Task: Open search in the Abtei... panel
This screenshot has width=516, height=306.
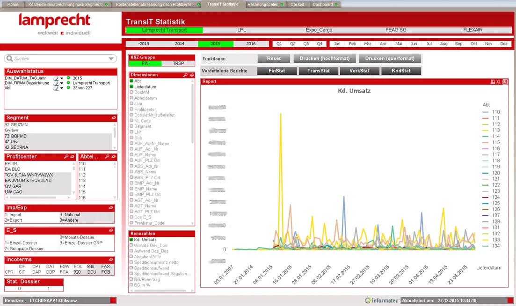Action: 107,157
